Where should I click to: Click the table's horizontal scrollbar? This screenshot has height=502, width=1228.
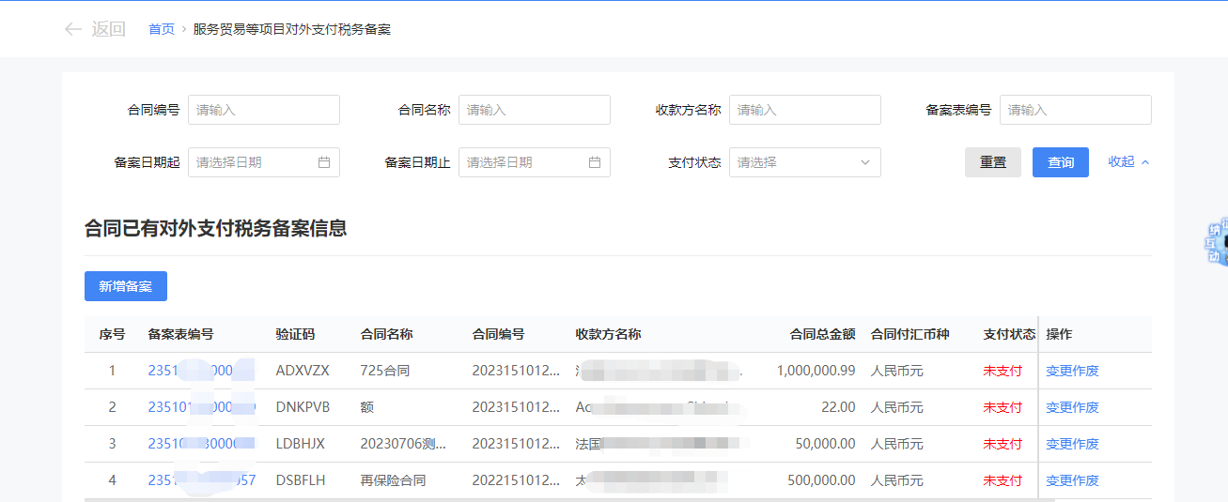click(x=564, y=500)
